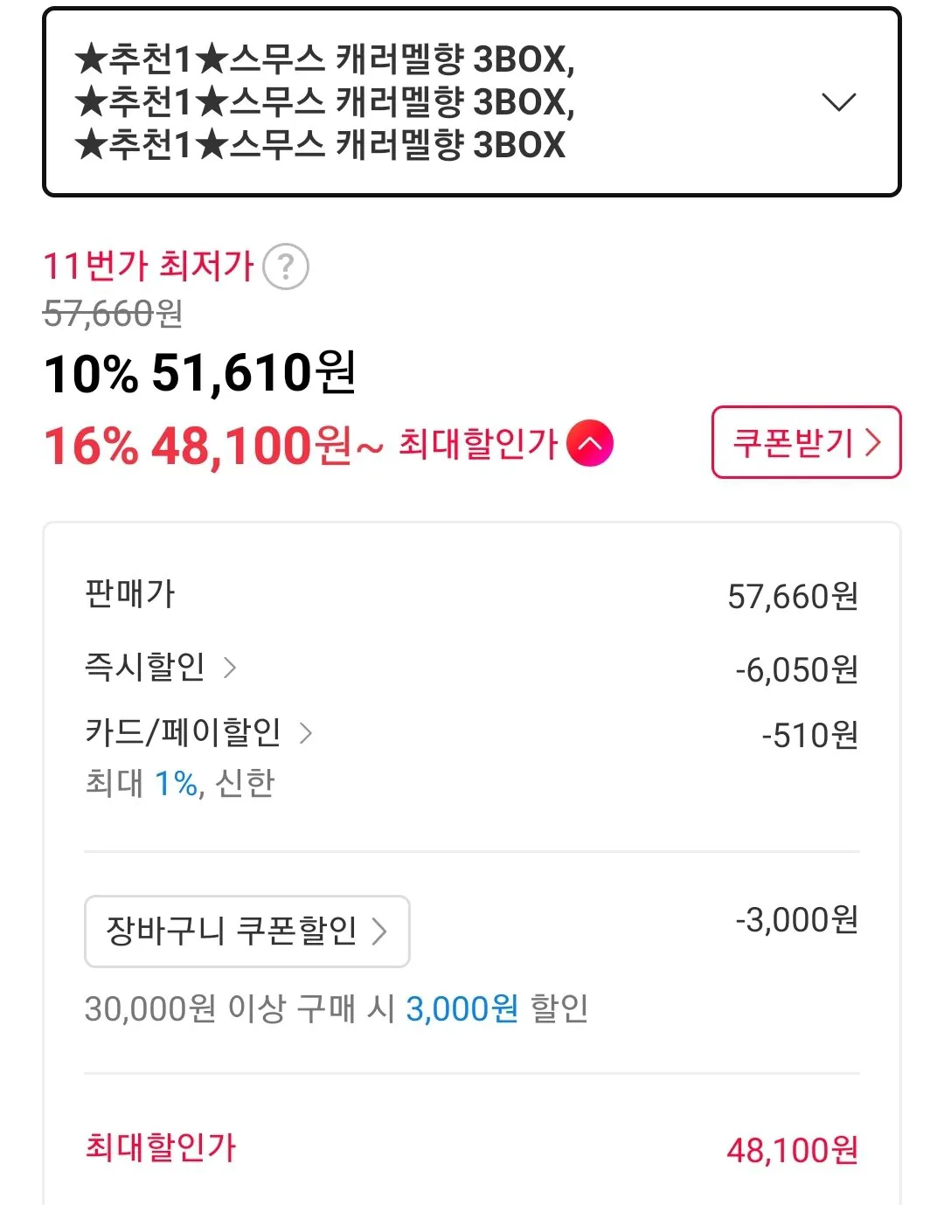
Task: Open 즉시할인 details via its chevron
Action: (230, 668)
